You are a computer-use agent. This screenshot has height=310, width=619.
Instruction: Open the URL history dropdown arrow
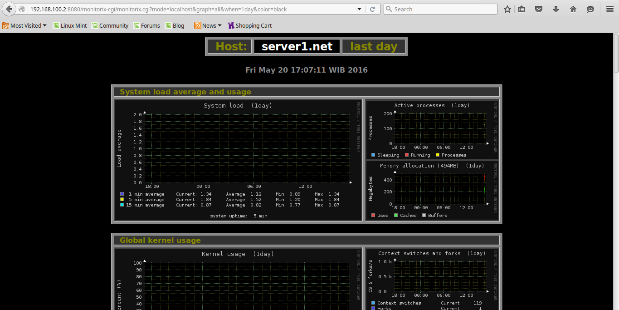point(360,9)
